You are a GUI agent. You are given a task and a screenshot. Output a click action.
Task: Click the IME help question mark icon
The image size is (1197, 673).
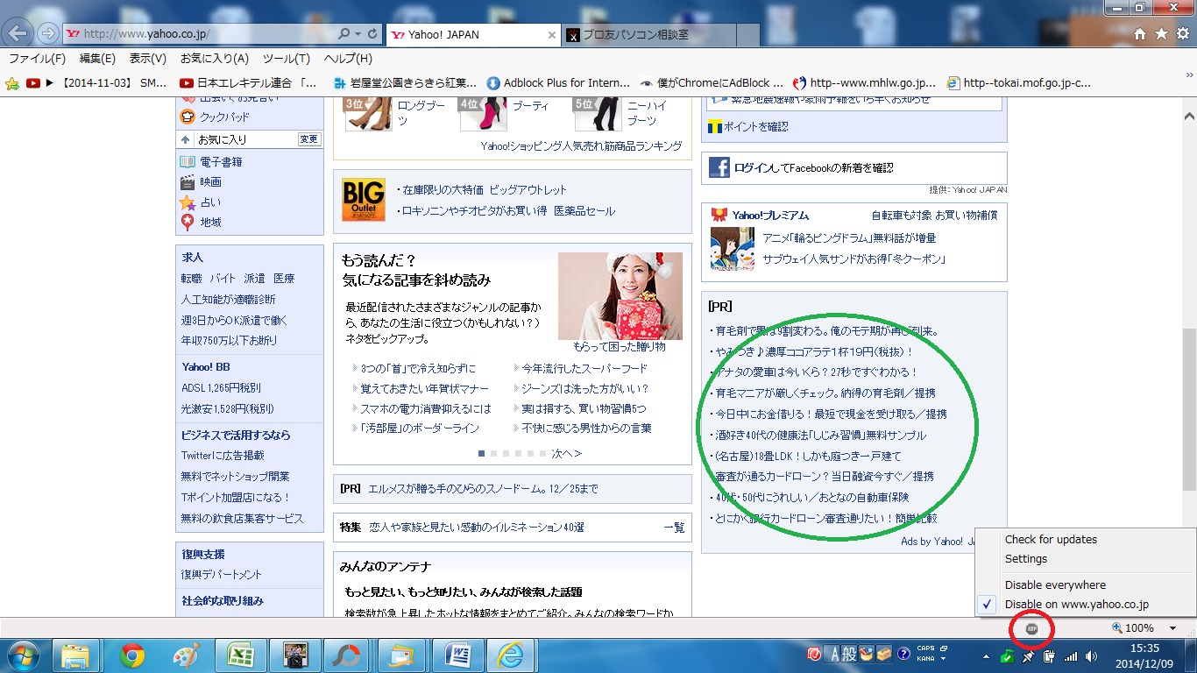point(903,655)
